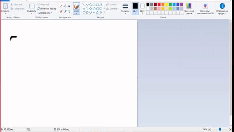
Task: Click the 800 × 600пкс canvas size text
Action: click(63, 129)
